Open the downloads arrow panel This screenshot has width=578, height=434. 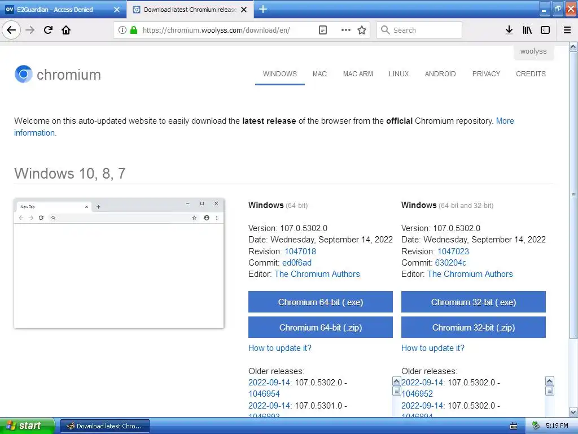[509, 30]
